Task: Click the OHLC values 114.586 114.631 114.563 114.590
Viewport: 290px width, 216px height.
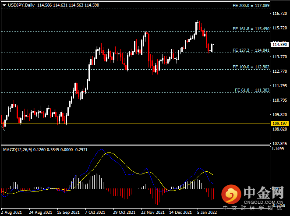Action: [68, 5]
